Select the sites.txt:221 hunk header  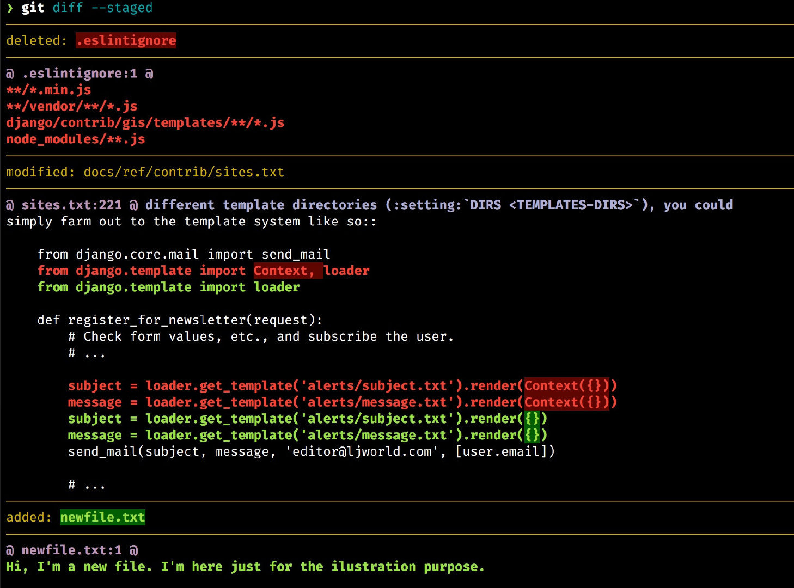point(71,205)
